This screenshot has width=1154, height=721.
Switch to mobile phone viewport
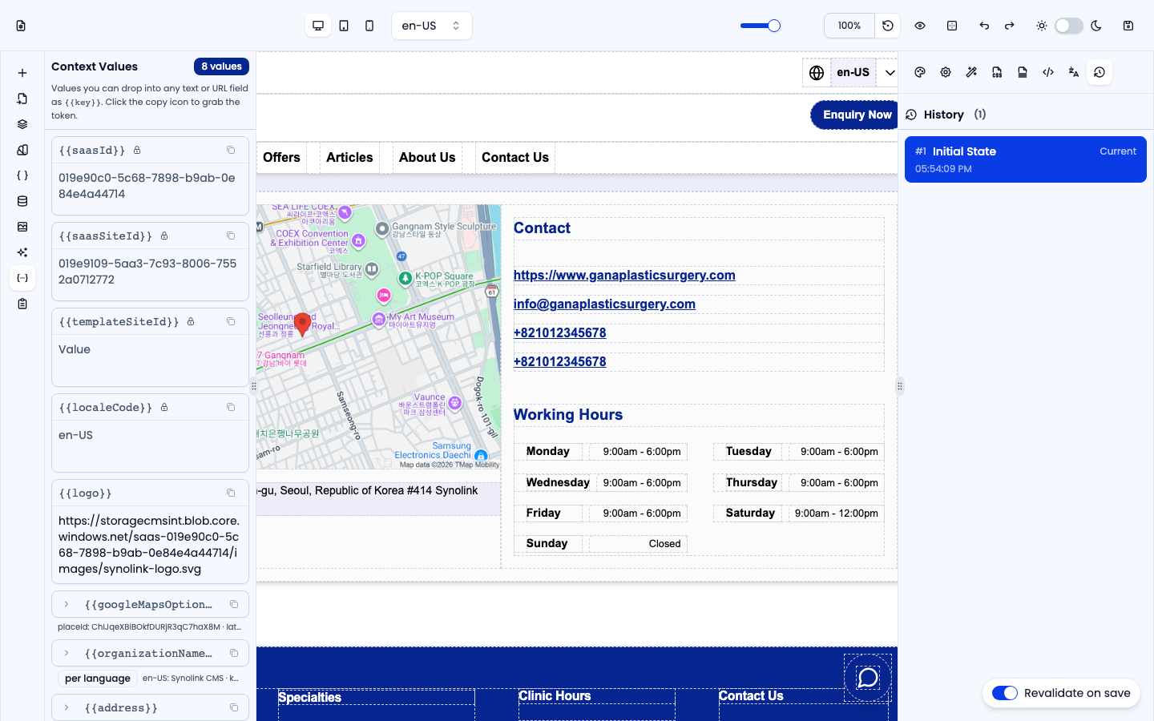click(x=369, y=26)
